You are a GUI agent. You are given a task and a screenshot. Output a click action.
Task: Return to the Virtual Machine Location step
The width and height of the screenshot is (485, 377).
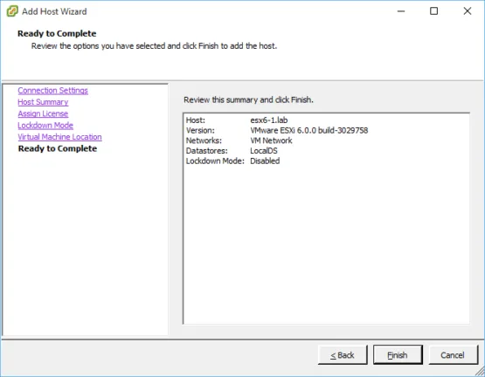(x=59, y=137)
